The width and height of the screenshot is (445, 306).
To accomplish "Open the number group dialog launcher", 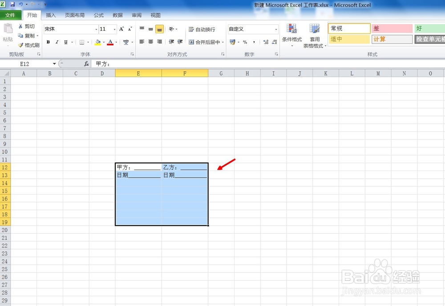I will (276, 54).
